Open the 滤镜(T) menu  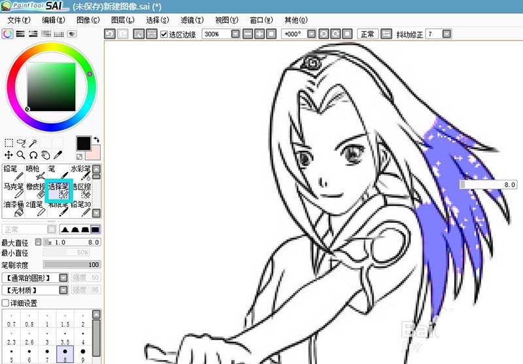(x=192, y=20)
